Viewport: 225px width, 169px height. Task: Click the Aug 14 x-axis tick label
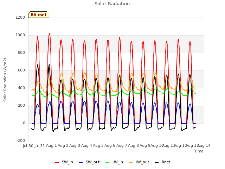204,146
